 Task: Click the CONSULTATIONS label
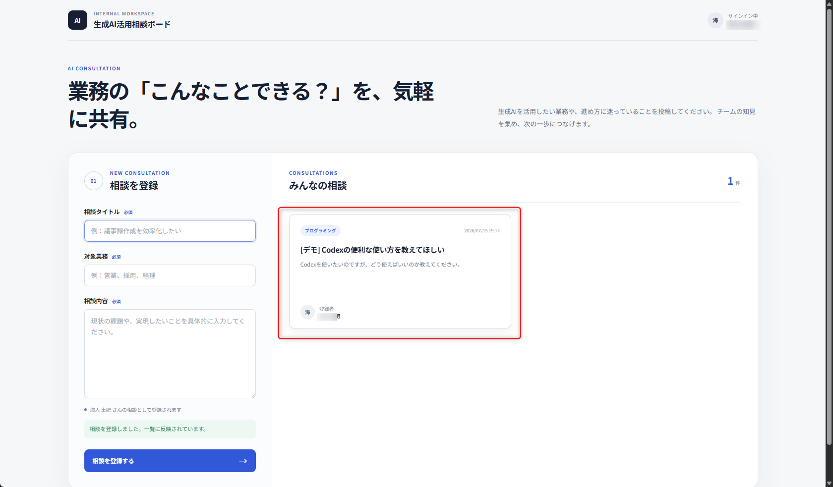tap(313, 173)
